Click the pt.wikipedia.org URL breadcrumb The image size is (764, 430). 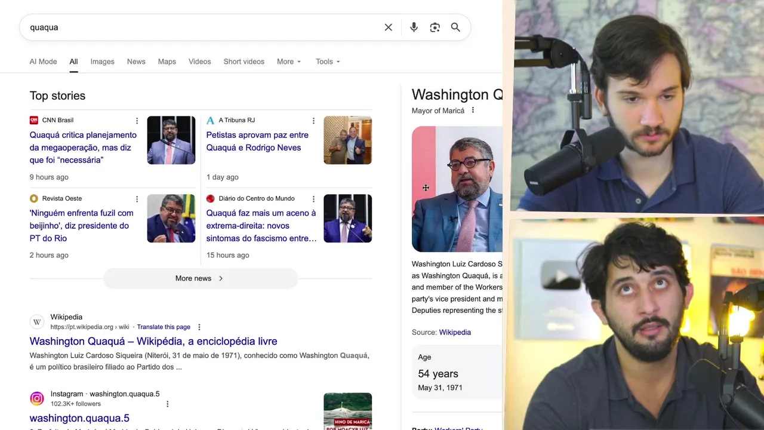coord(90,327)
